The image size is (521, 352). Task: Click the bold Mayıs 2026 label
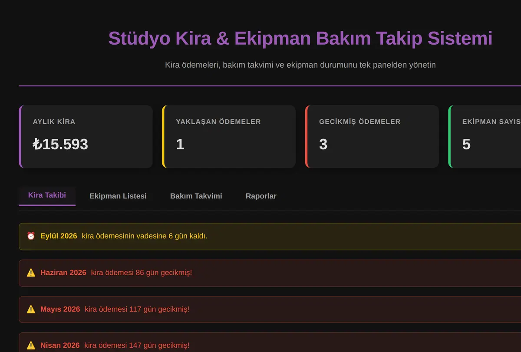60,309
